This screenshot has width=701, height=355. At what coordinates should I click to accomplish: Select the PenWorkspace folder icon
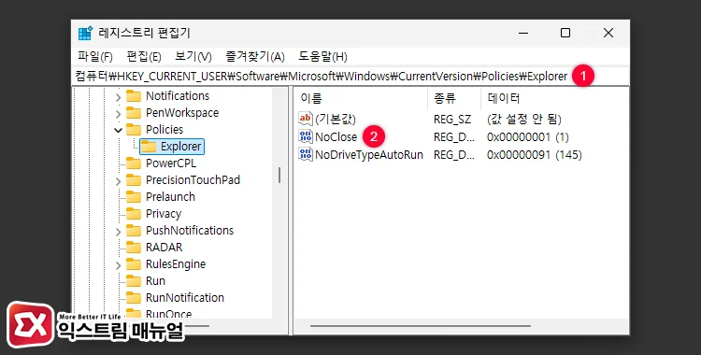tap(134, 113)
